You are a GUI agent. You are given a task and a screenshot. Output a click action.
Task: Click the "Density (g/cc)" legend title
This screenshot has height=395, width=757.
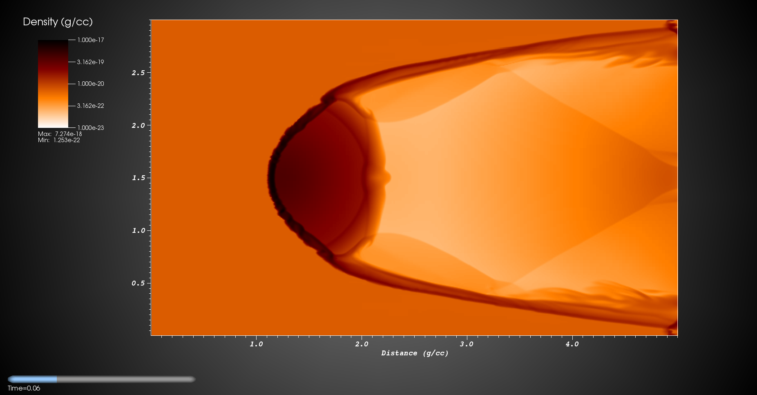58,22
